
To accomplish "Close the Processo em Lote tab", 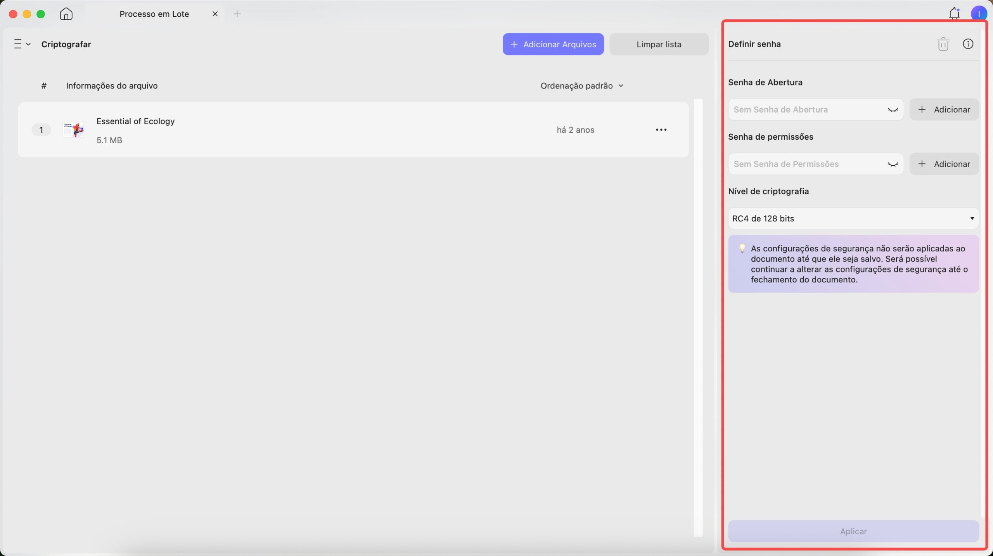I will (215, 14).
